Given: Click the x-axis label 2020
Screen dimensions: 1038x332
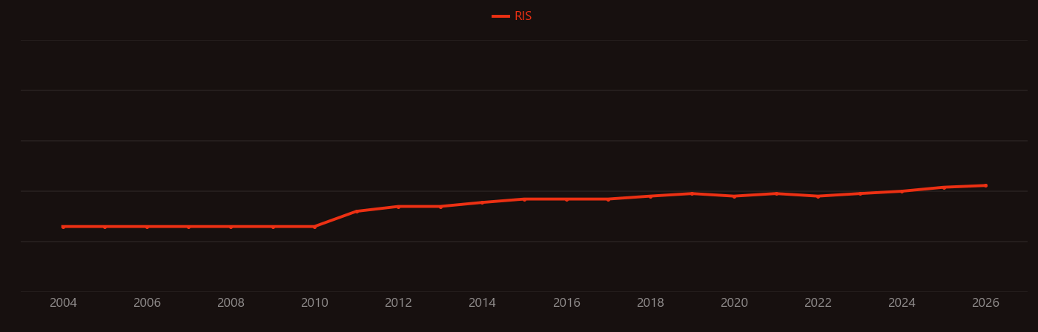Looking at the screenshot, I should click(x=734, y=303).
